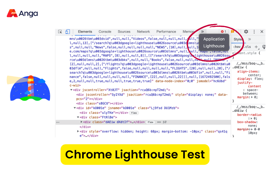Activate the inspect element picker icon
Viewport: 270px width, 176px height.
[60, 32]
